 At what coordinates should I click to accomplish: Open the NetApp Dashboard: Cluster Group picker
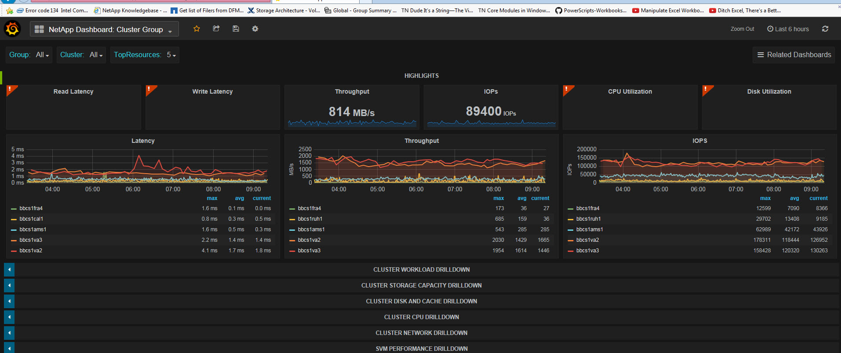[104, 29]
